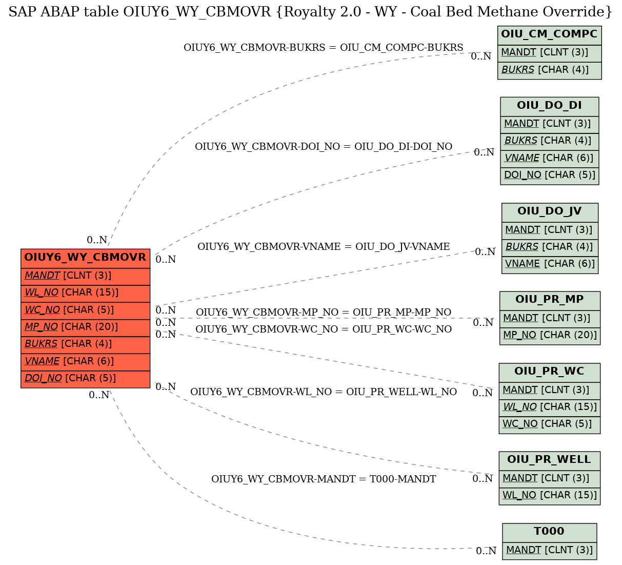Screen dimensions: 622x565
Task: Open the T000 table header
Action: (x=550, y=532)
